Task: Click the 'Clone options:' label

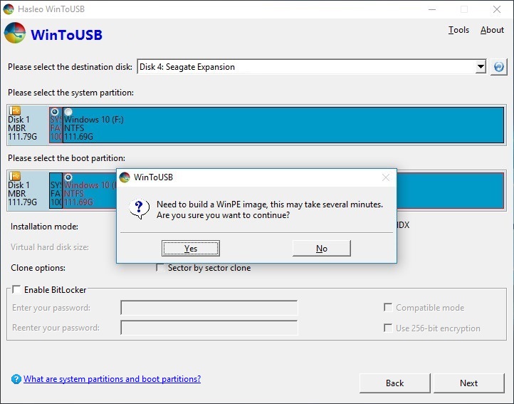Action: 38,268
